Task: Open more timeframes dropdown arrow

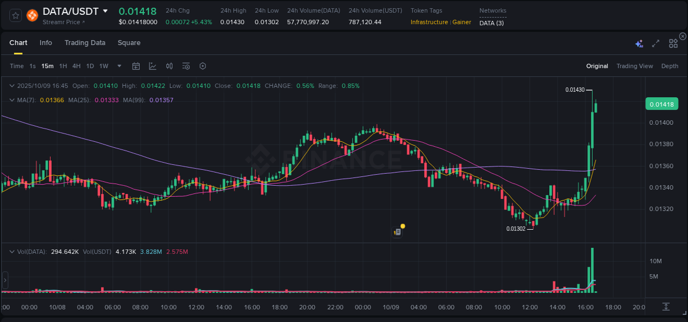Action: 118,66
